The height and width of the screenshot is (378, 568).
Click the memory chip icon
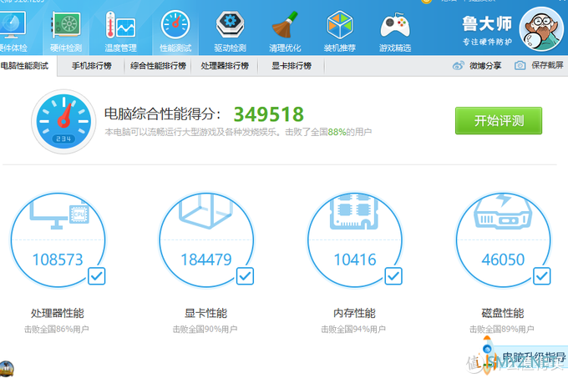[x=354, y=212]
